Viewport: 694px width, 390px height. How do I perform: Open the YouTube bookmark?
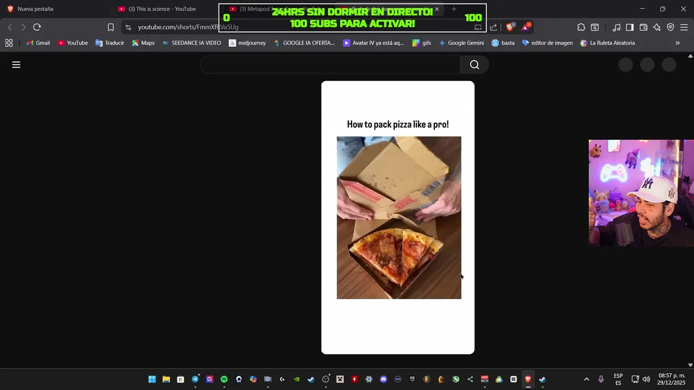tap(73, 43)
